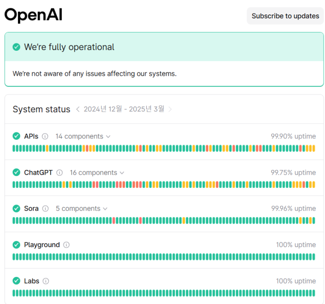Click the System status heading

pos(42,109)
